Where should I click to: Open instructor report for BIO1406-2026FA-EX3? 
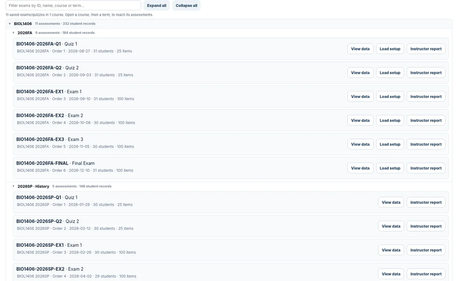coord(426,144)
